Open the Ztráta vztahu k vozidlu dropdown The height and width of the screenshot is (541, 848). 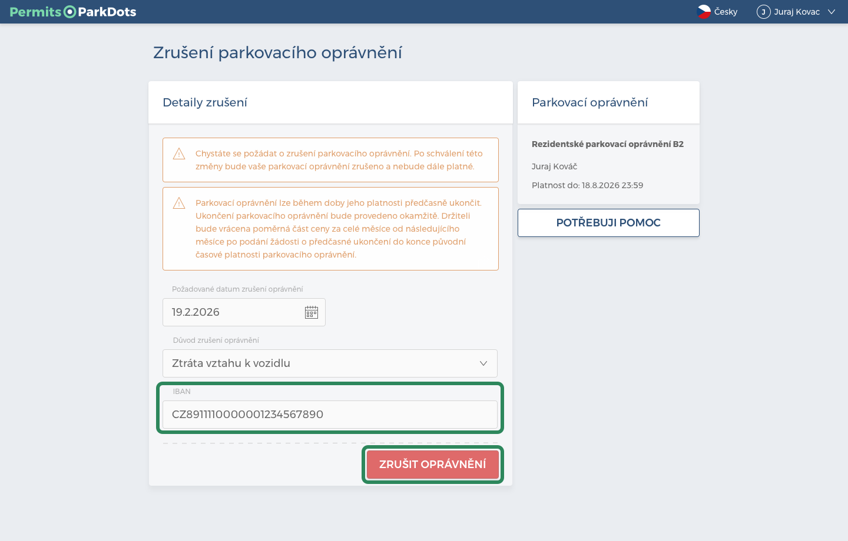[x=330, y=363]
